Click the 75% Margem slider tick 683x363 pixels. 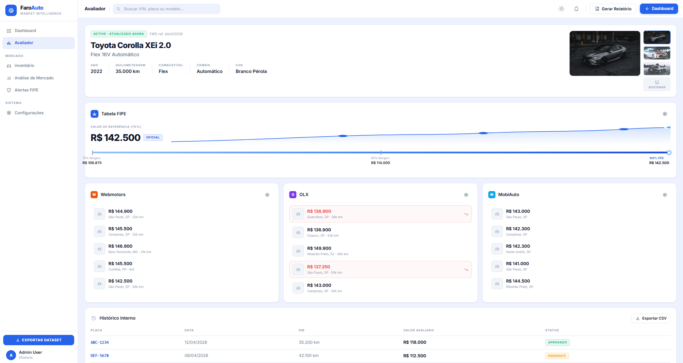92,153
